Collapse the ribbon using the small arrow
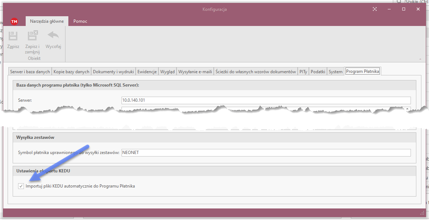Screen dimensions: 429x220 420,59
